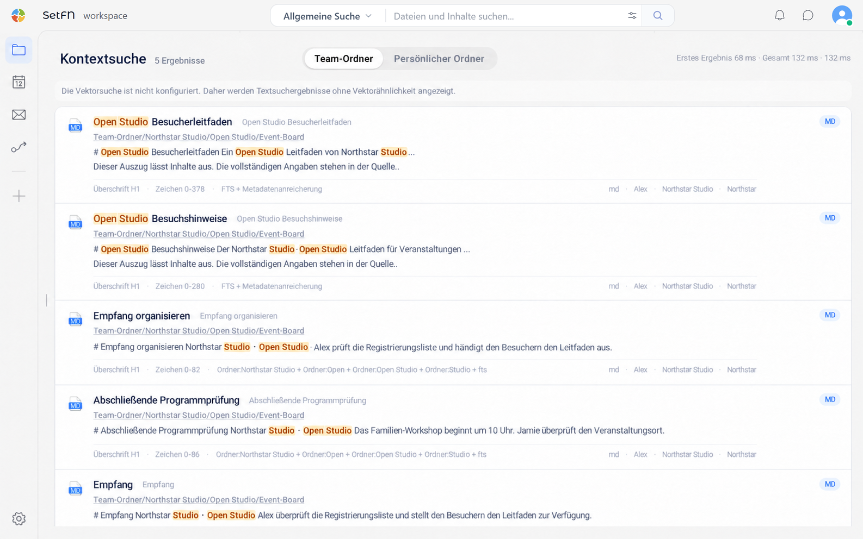This screenshot has height=539, width=863.
Task: Open the user profile avatar
Action: coord(842,15)
